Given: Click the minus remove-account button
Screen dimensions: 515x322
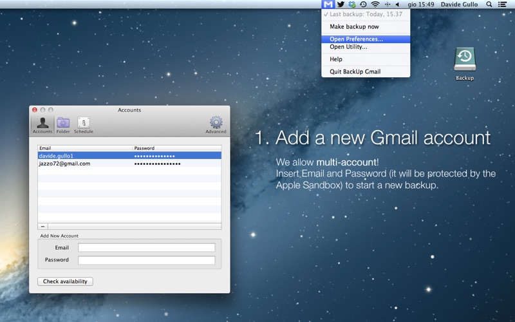Looking at the screenshot, I should point(42,227).
